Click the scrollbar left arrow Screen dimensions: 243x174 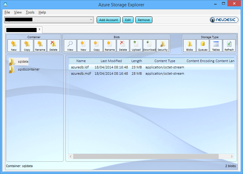(71, 156)
